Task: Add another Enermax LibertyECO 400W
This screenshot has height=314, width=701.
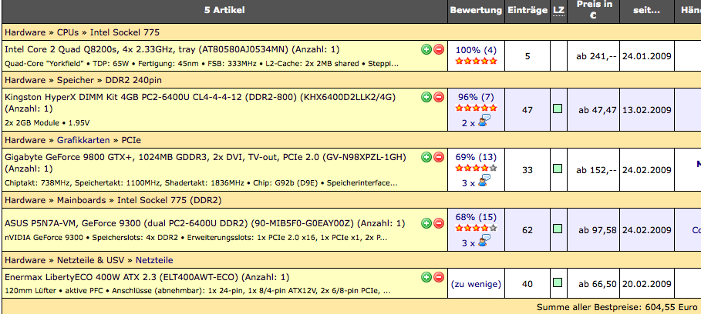Action: tap(426, 277)
